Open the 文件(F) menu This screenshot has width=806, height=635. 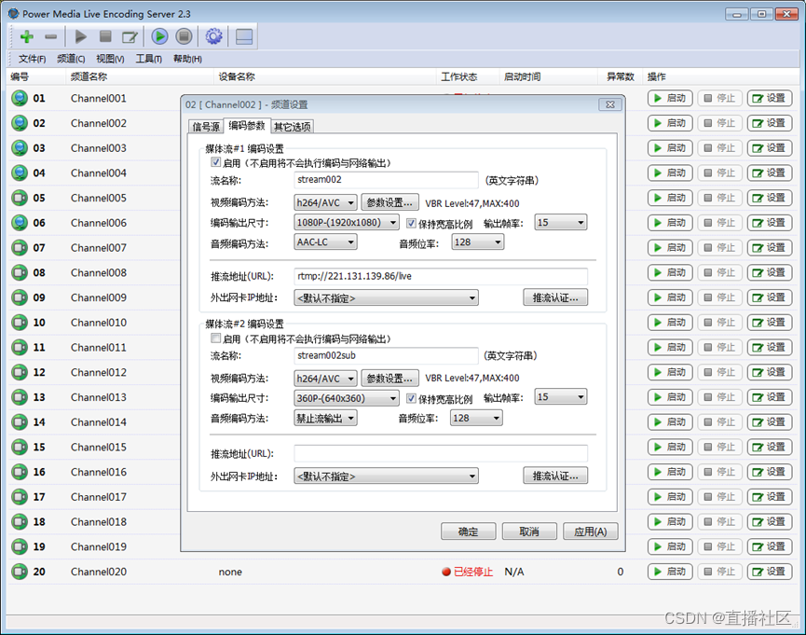[x=32, y=59]
